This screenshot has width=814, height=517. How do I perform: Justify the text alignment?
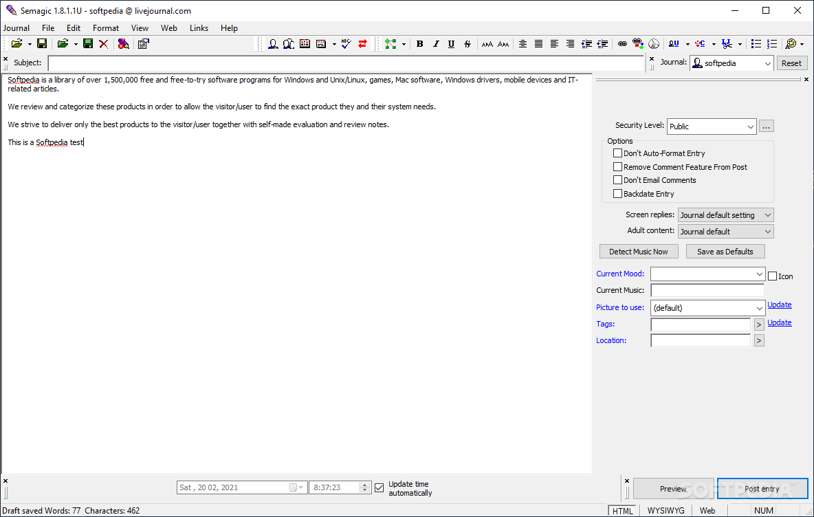pyautogui.click(x=539, y=43)
